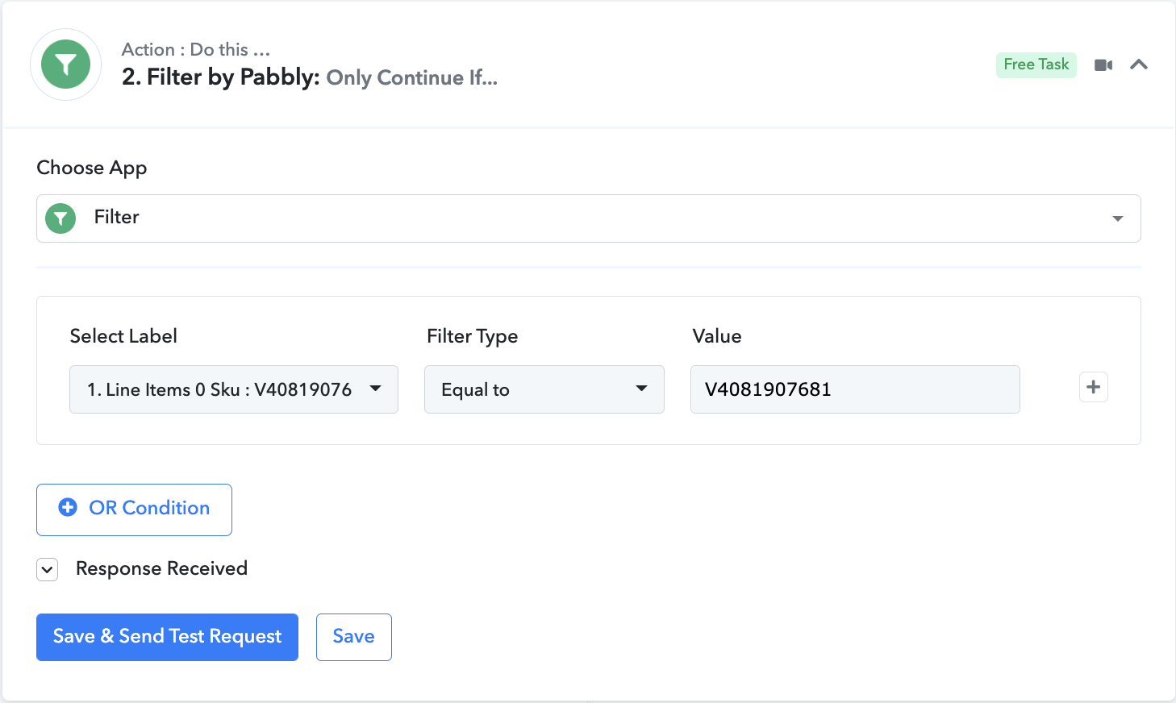The image size is (1176, 703).
Task: Click the blue plus icon in OR Condition
Action: [x=68, y=507]
